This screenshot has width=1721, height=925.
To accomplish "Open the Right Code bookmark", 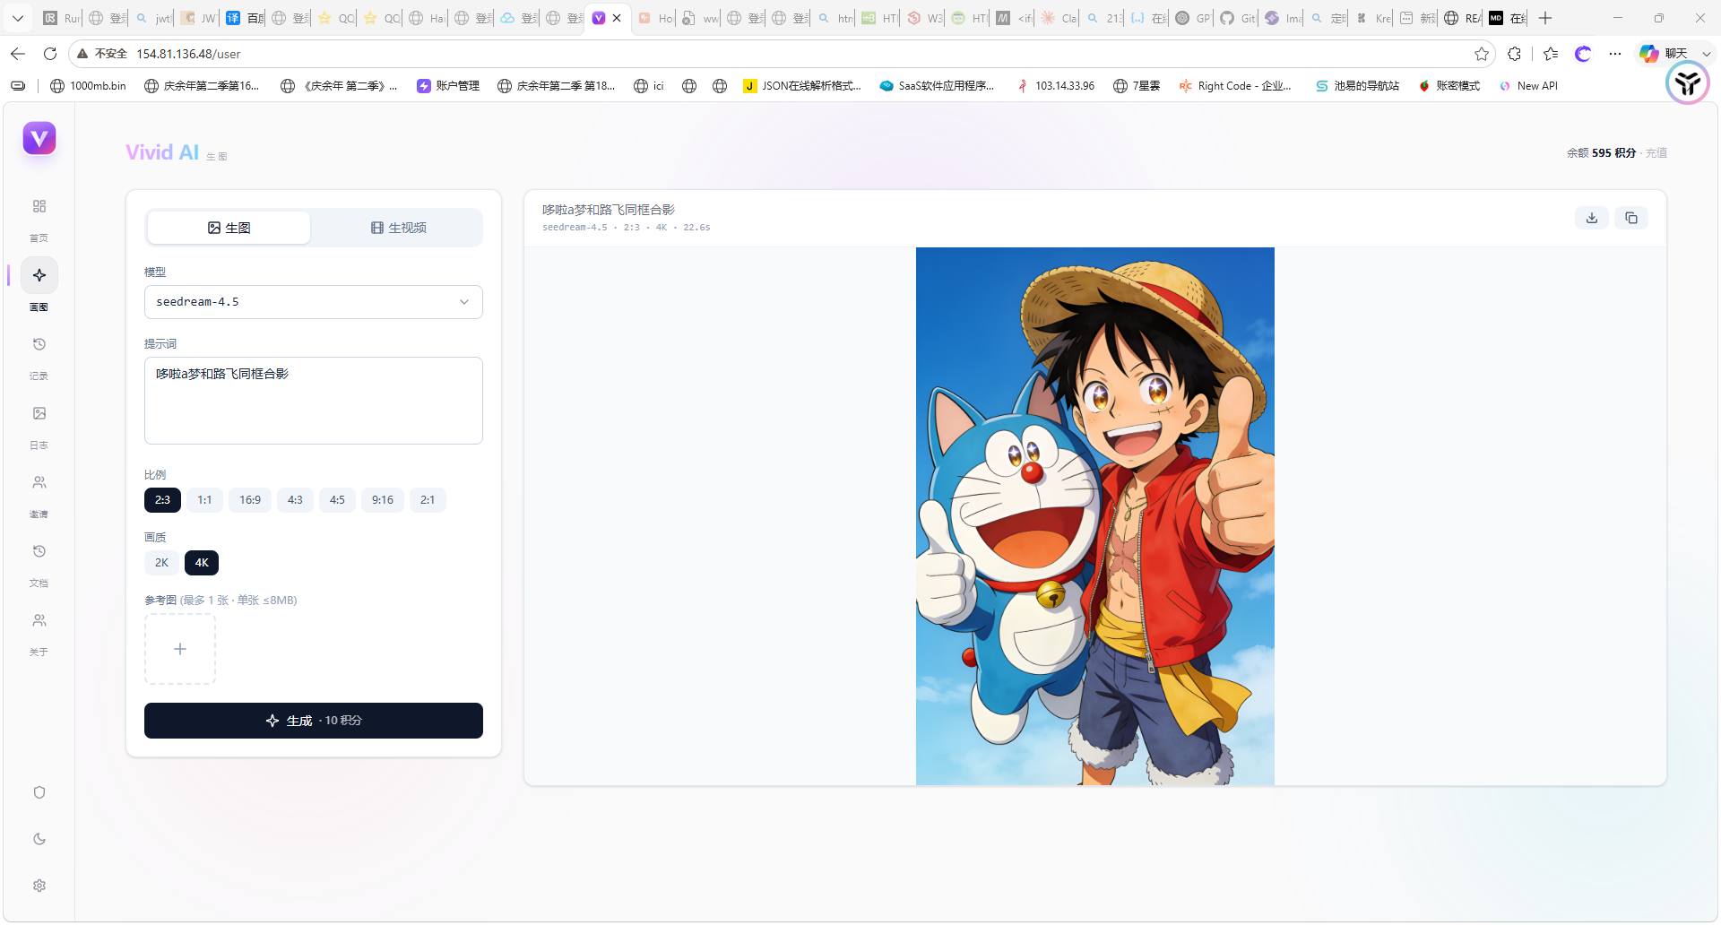I will click(1235, 86).
